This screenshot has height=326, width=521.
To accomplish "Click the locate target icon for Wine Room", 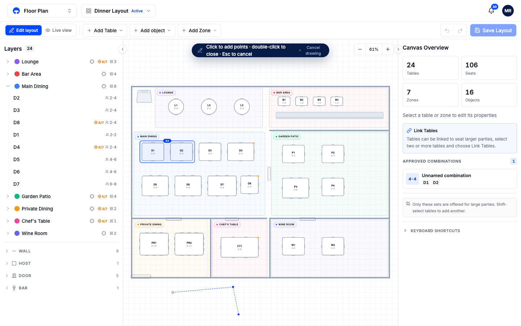I will coord(104,233).
